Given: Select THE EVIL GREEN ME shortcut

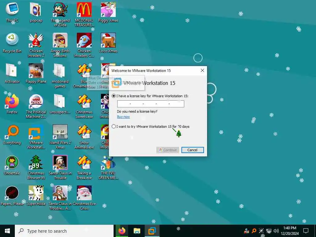Looking at the screenshot, I should click(x=108, y=168).
